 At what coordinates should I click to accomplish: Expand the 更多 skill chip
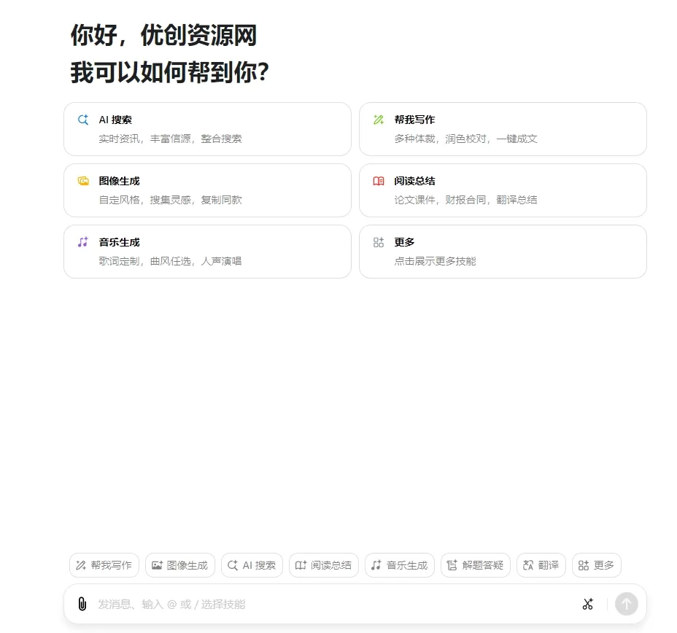(x=596, y=565)
